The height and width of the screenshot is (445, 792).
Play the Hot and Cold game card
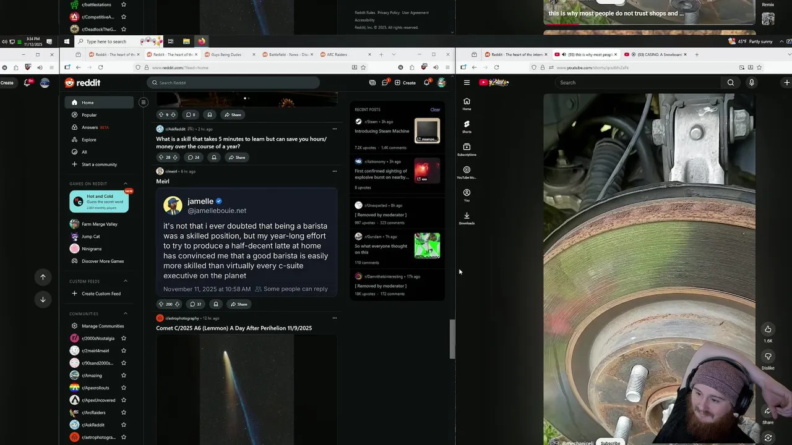[x=99, y=202]
